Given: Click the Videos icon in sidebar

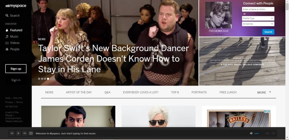Looking at the screenshot, I should pos(7,43).
